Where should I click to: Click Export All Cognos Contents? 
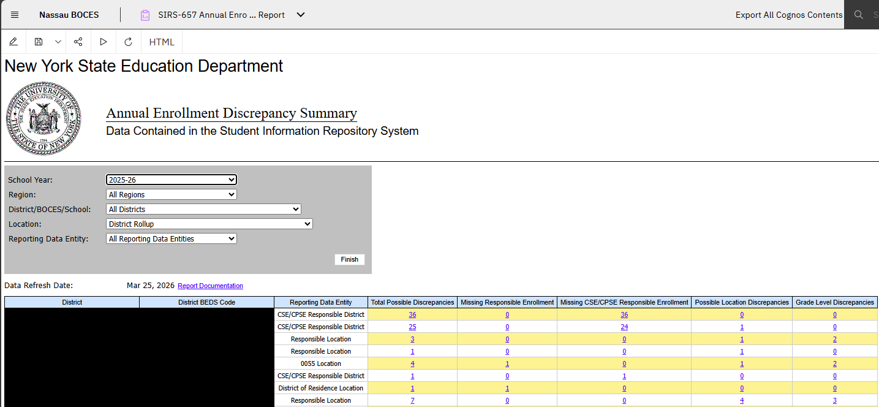click(x=789, y=15)
